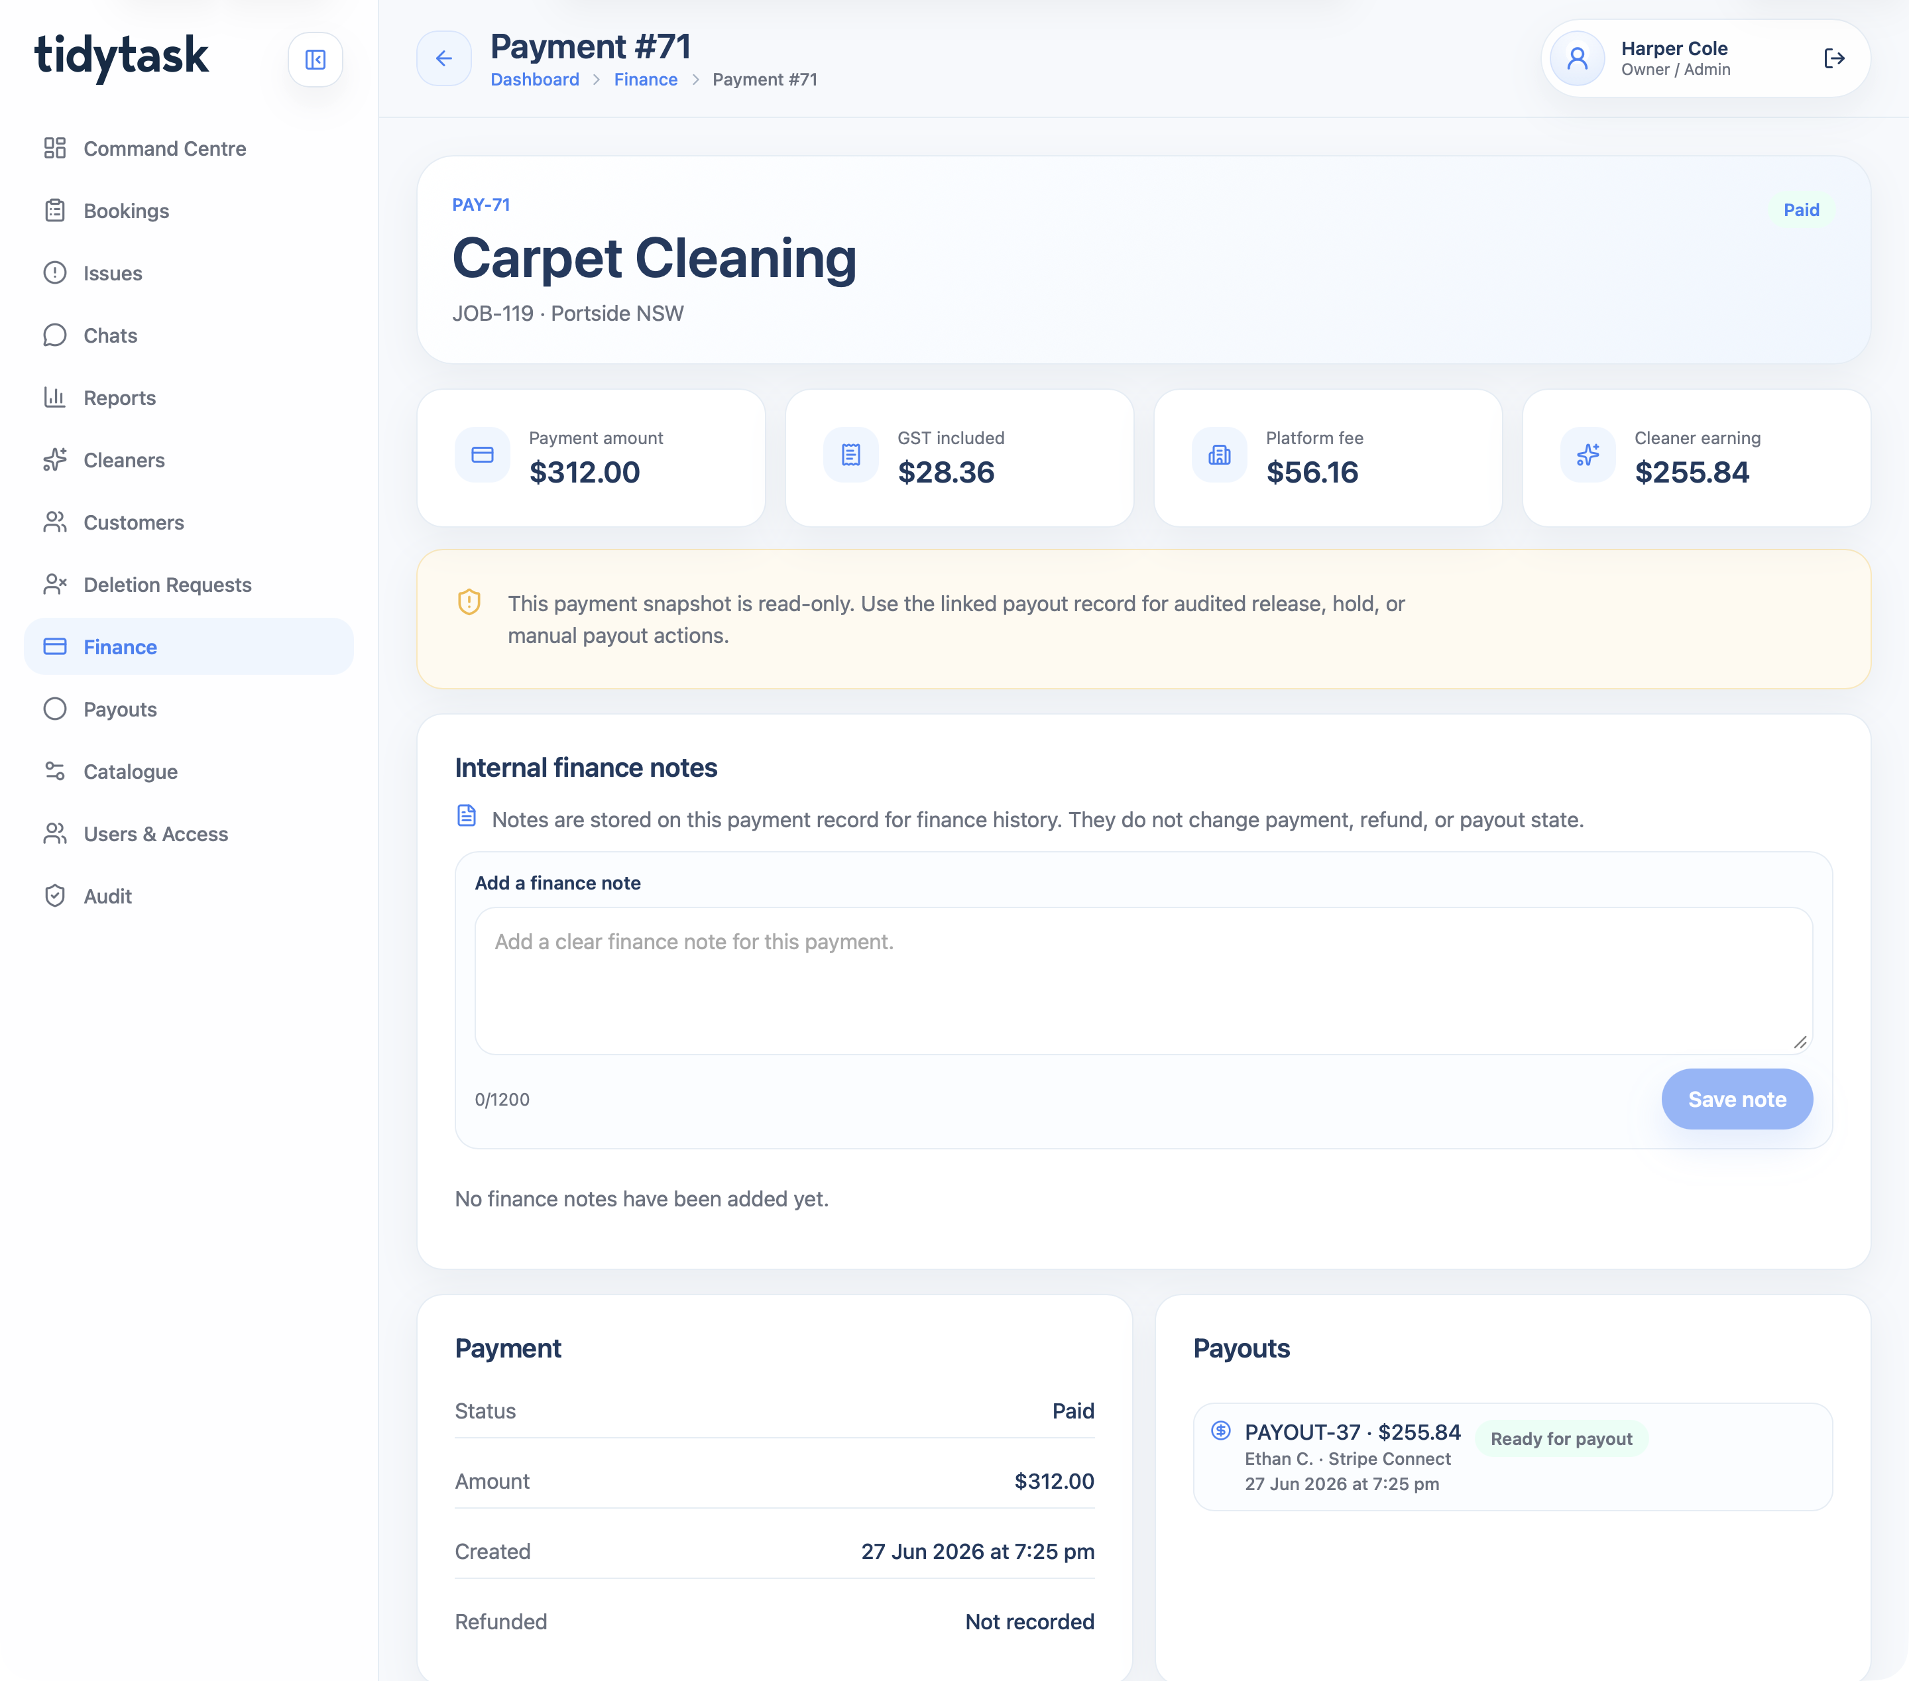Click the $312.00 payment amount value

pyautogui.click(x=585, y=471)
